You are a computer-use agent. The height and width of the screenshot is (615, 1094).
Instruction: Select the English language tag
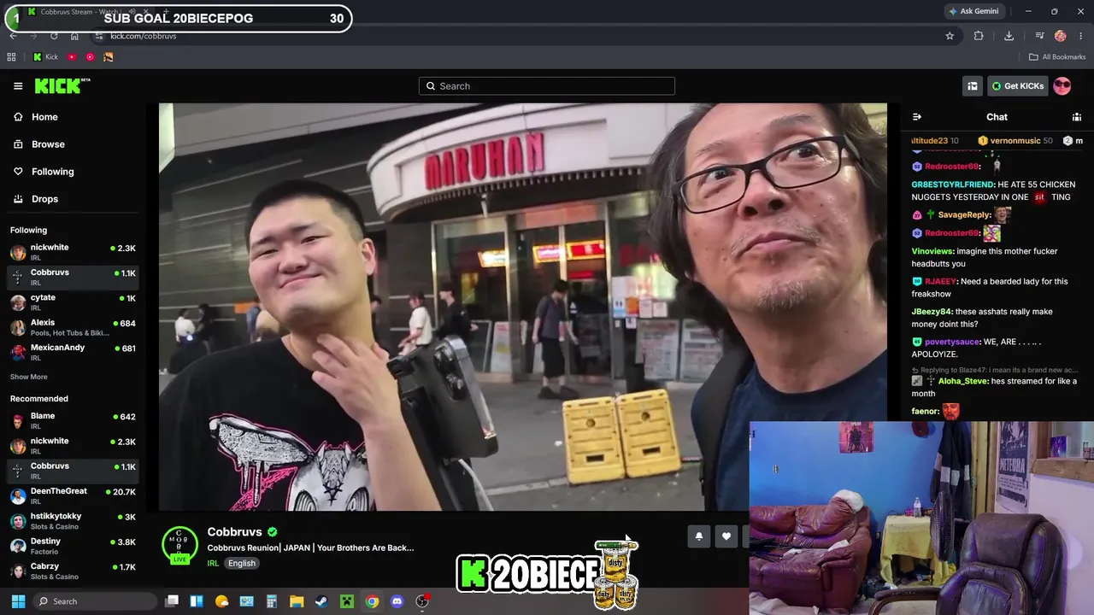click(x=242, y=563)
